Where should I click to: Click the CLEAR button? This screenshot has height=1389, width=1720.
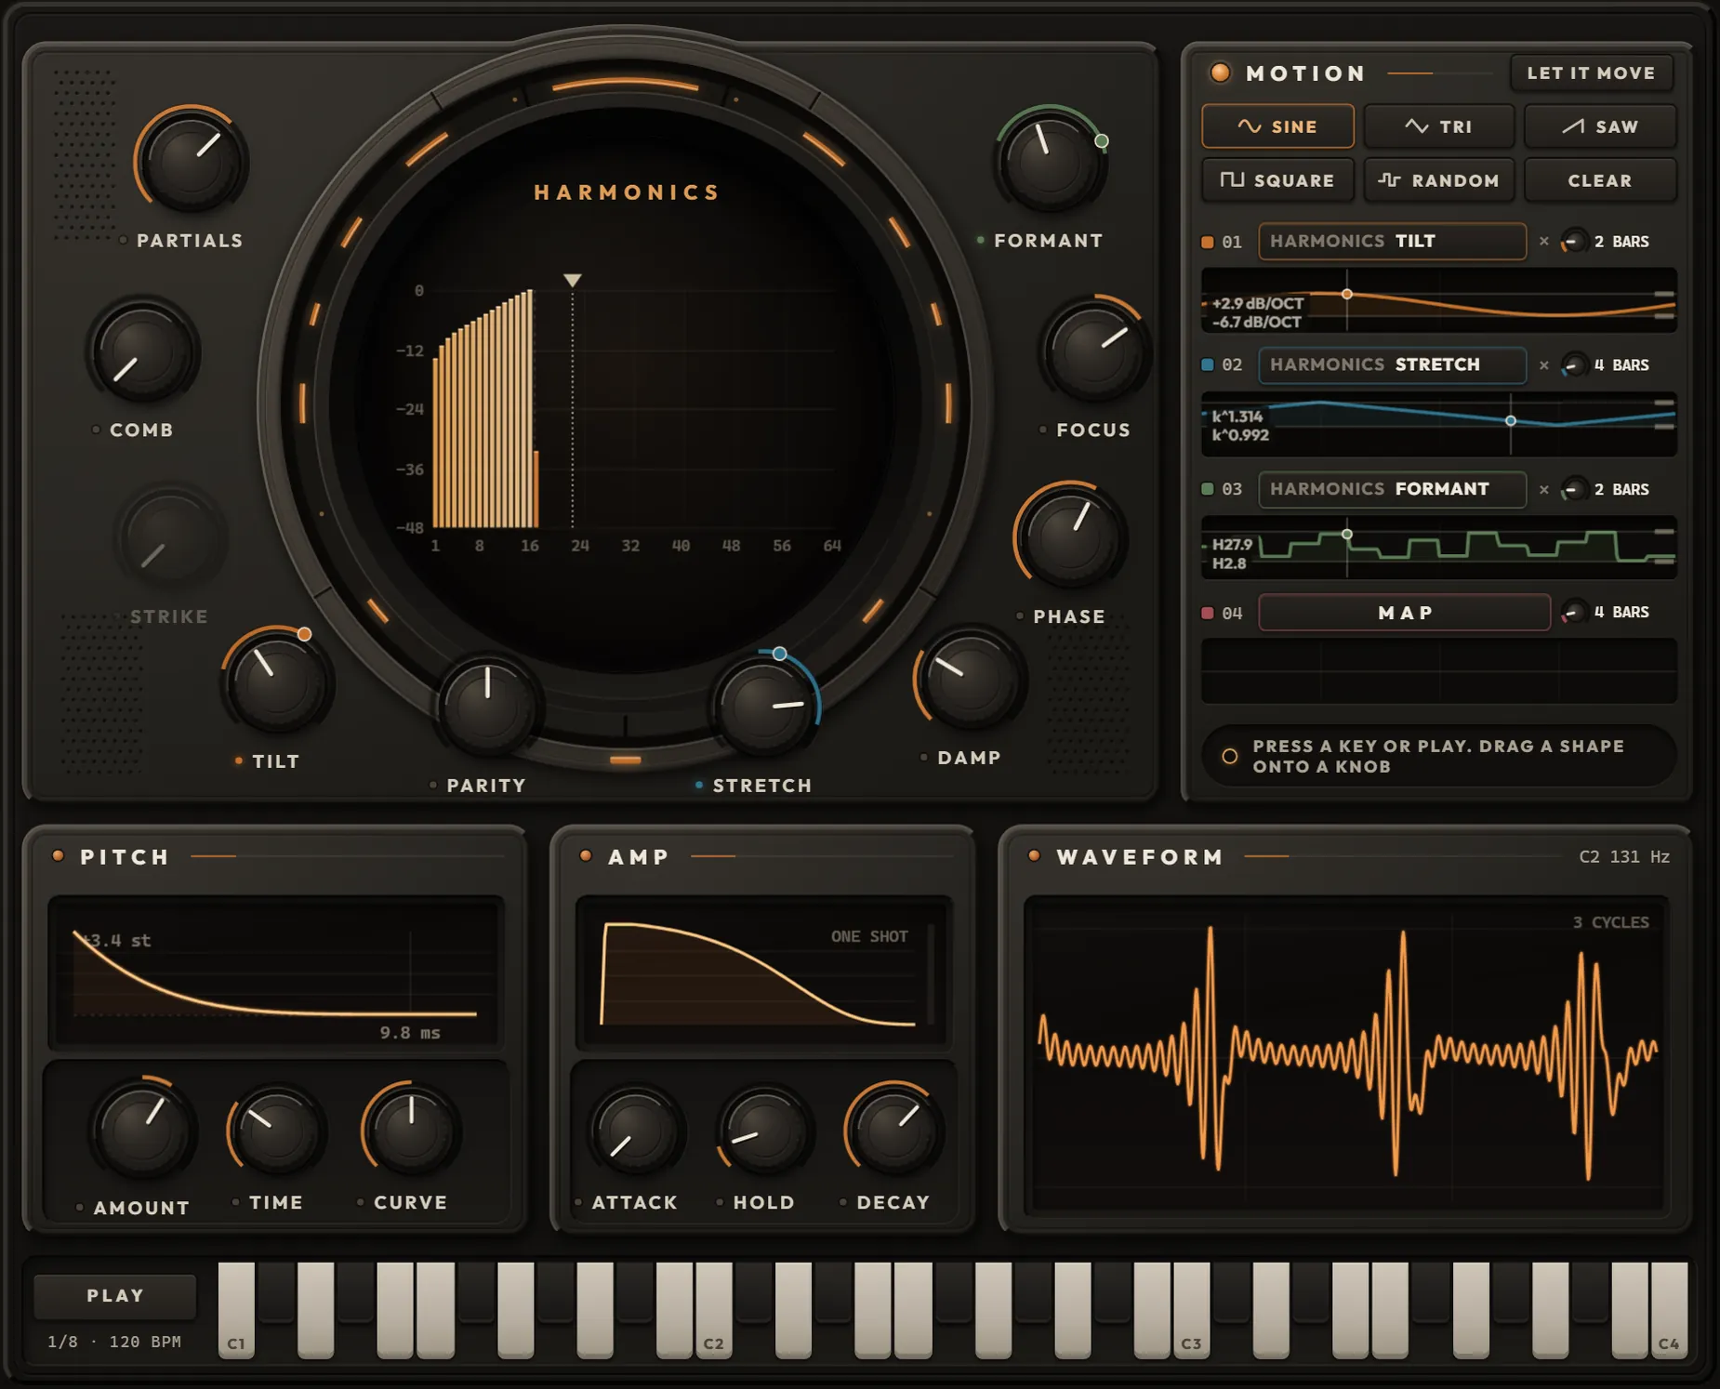pos(1600,180)
